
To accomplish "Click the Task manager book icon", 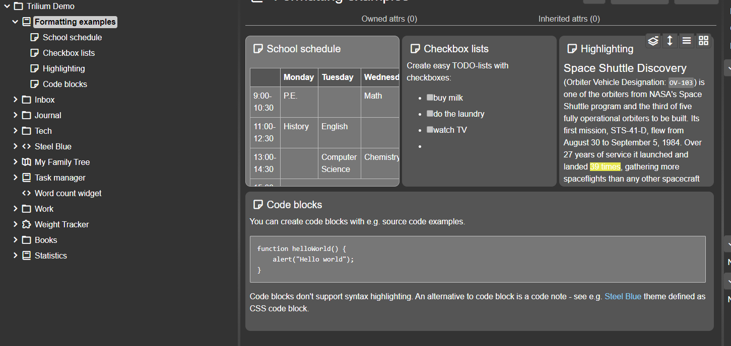I will tap(27, 178).
